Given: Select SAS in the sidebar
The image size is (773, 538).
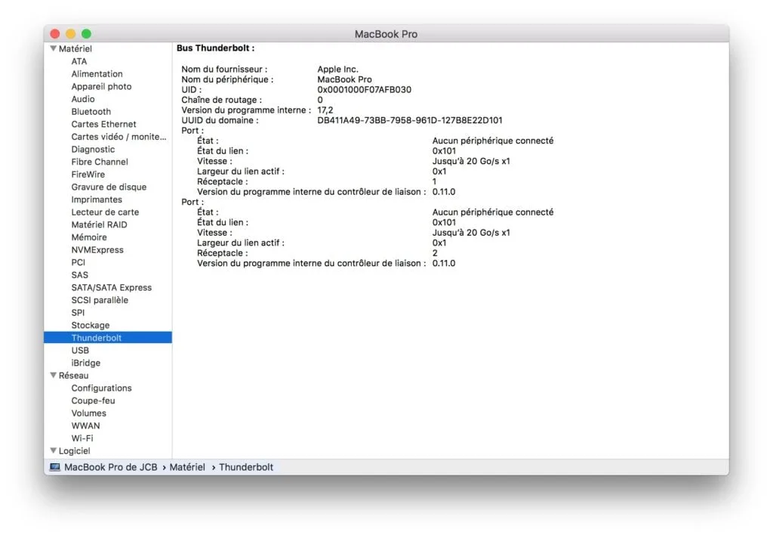Looking at the screenshot, I should [79, 275].
